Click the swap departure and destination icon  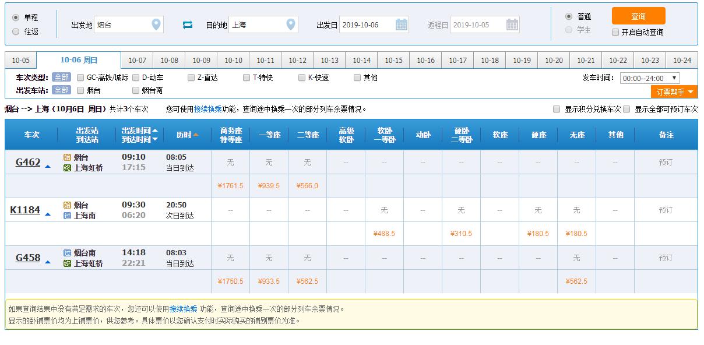(x=187, y=24)
